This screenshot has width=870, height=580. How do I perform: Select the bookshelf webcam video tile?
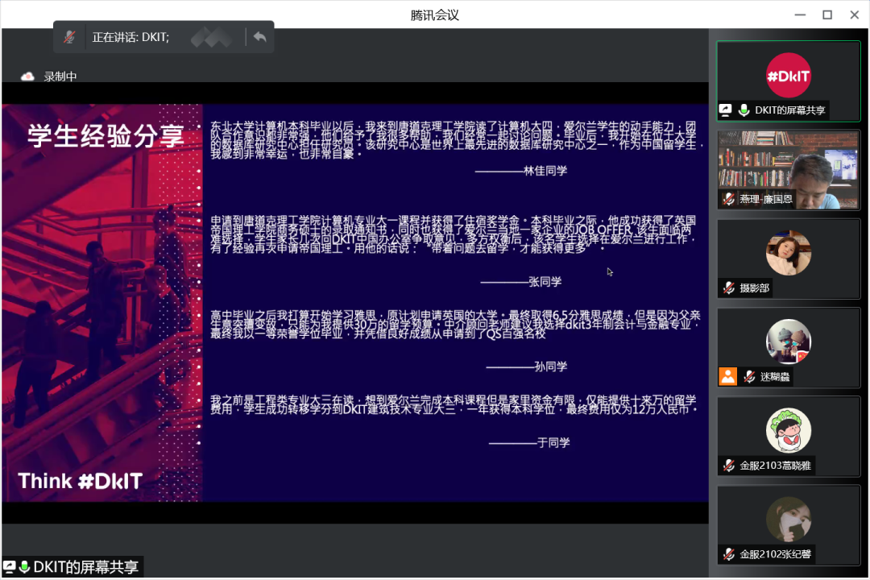[x=788, y=169]
